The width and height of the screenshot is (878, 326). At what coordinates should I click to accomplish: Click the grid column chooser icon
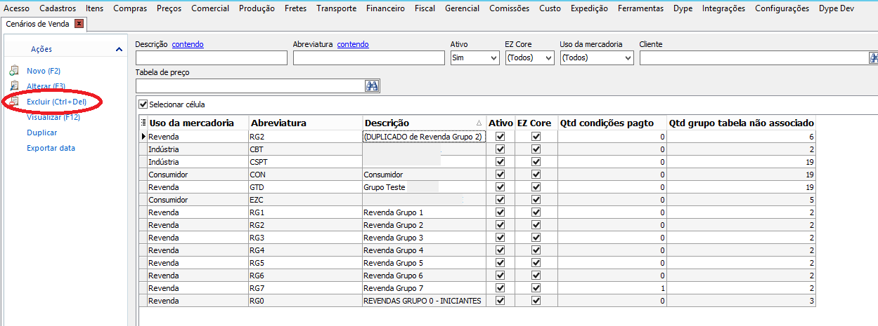[x=143, y=123]
